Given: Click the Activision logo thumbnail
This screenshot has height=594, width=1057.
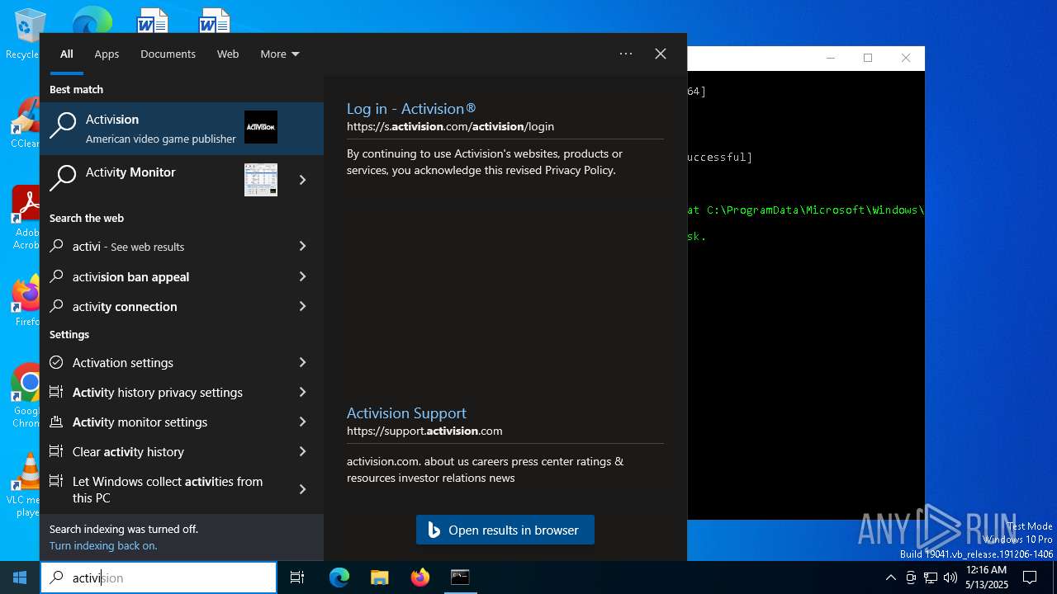Looking at the screenshot, I should pyautogui.click(x=261, y=127).
